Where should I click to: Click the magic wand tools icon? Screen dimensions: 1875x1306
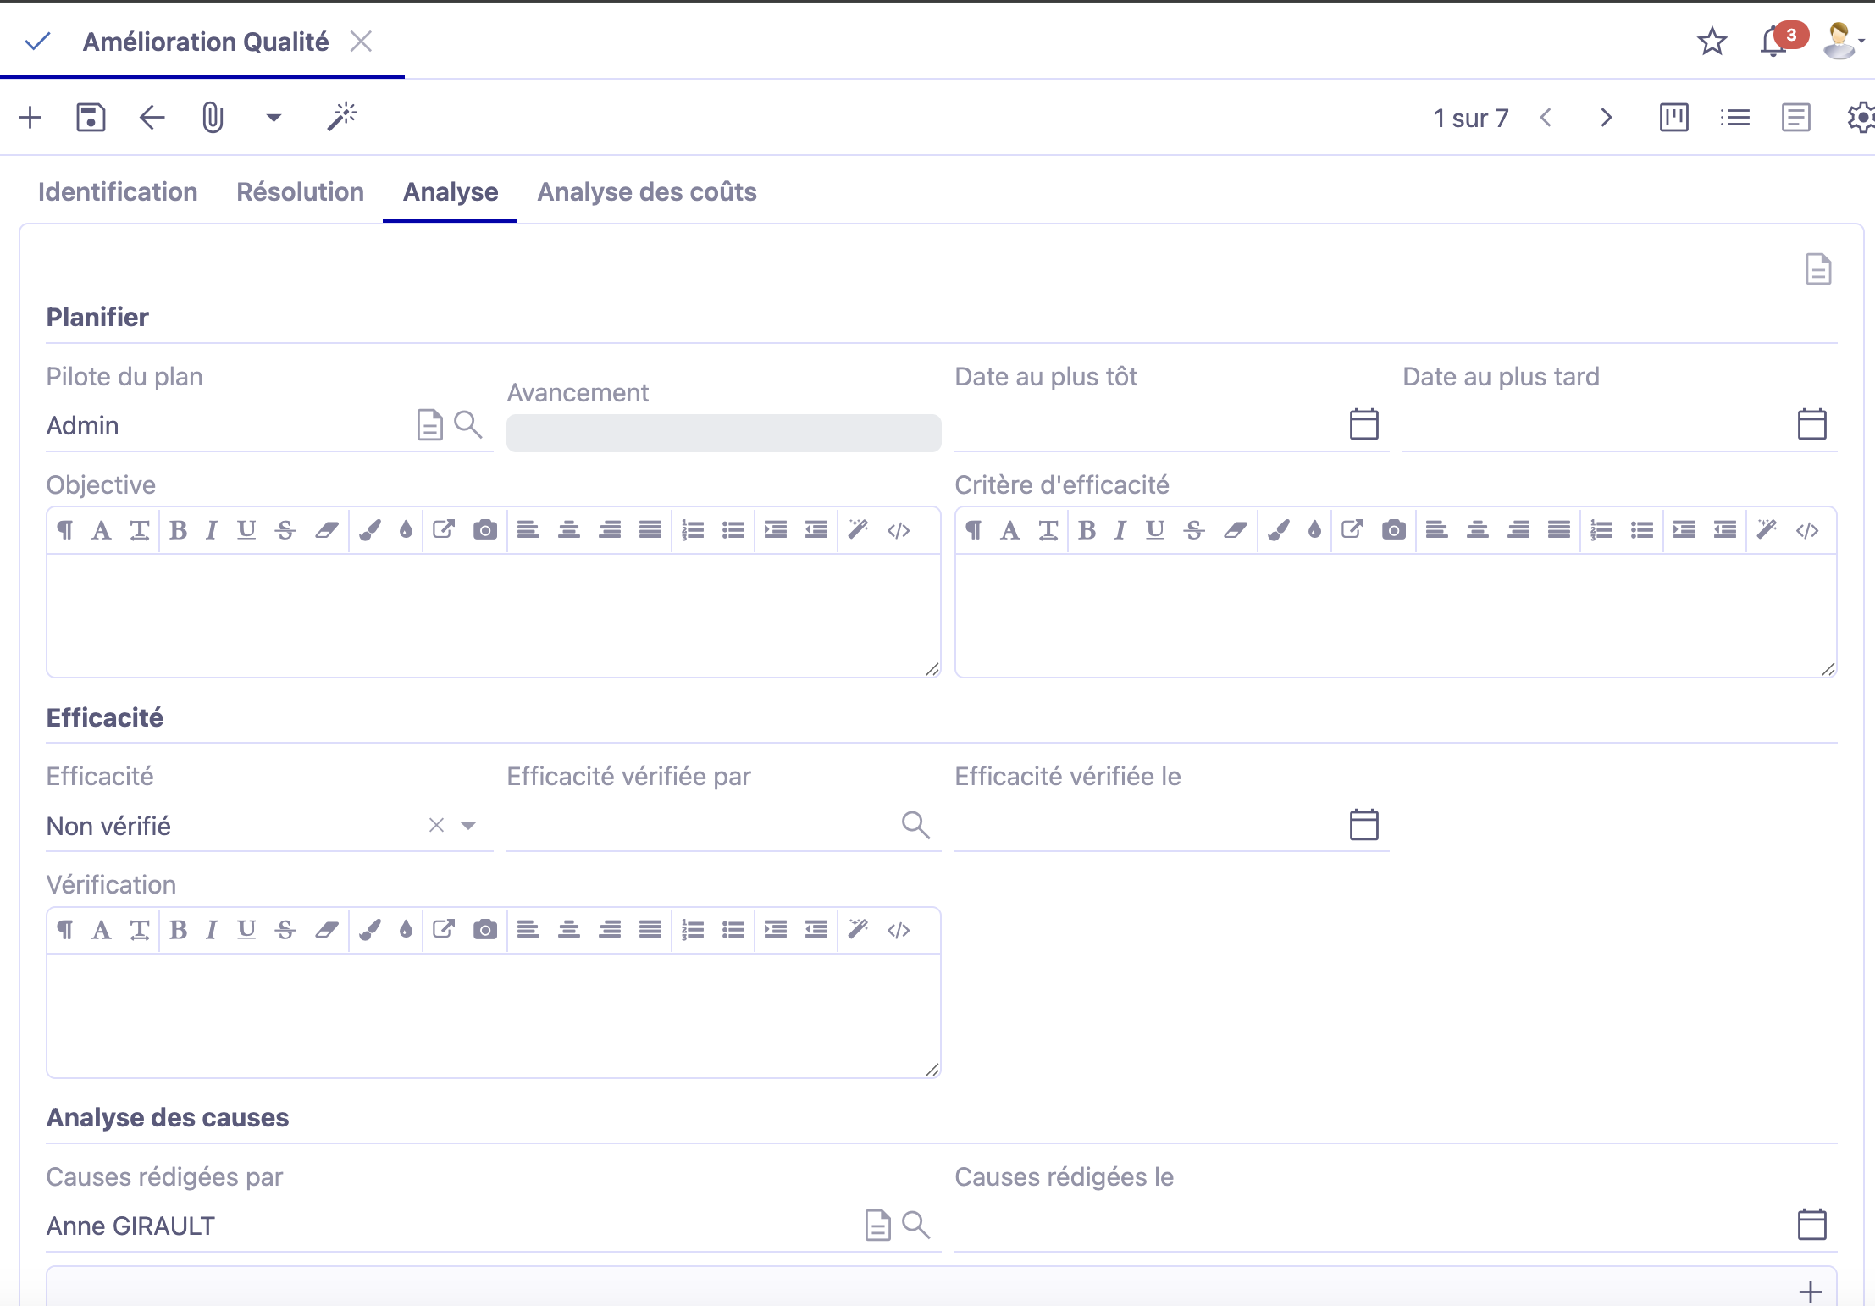[342, 118]
